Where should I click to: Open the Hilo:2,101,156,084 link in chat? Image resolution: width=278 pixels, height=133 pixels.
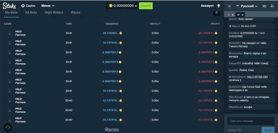[x=257, y=77]
